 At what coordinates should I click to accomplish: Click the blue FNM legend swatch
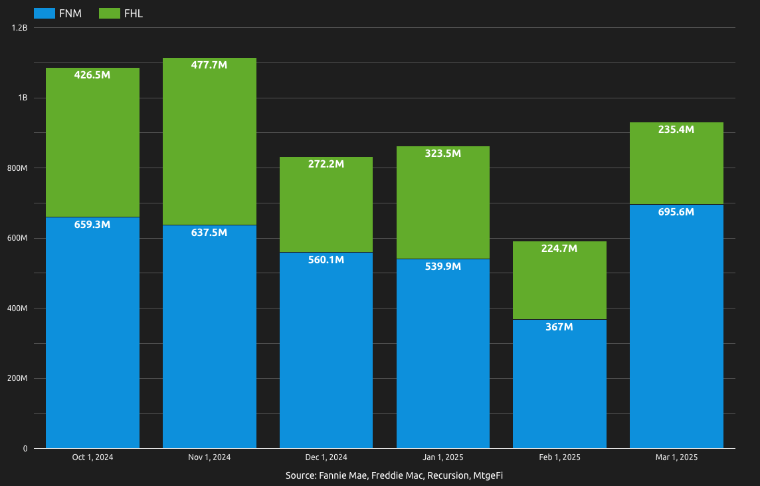pyautogui.click(x=44, y=13)
